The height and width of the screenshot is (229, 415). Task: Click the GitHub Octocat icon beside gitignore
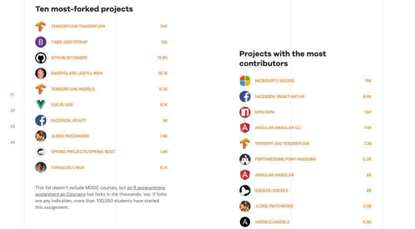coord(41,58)
